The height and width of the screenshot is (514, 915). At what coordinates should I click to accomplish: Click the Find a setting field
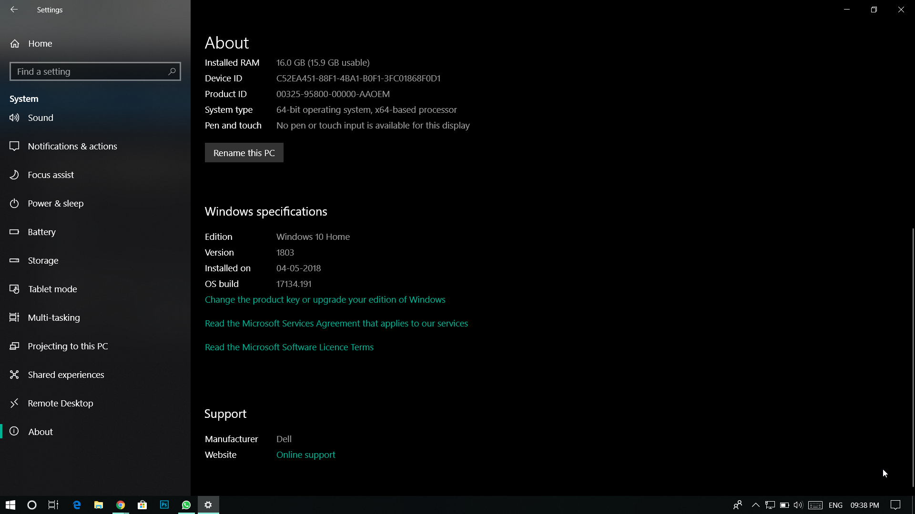88,71
